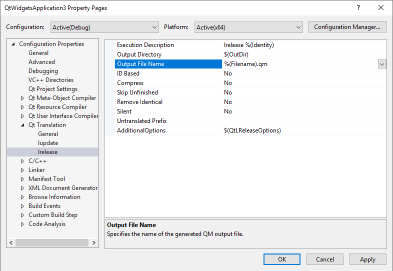Open the Configuration dropdown showing Active(Debug)
Screen dimensions: 393x271
point(104,27)
